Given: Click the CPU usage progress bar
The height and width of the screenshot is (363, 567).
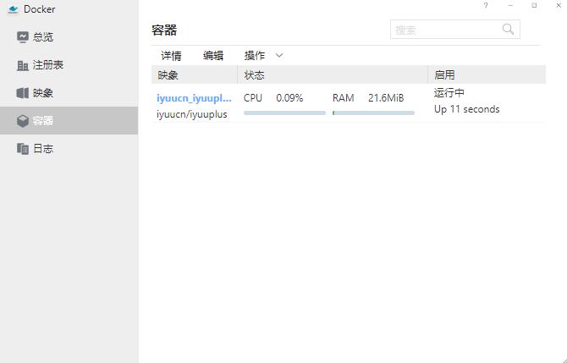Looking at the screenshot, I should [284, 113].
